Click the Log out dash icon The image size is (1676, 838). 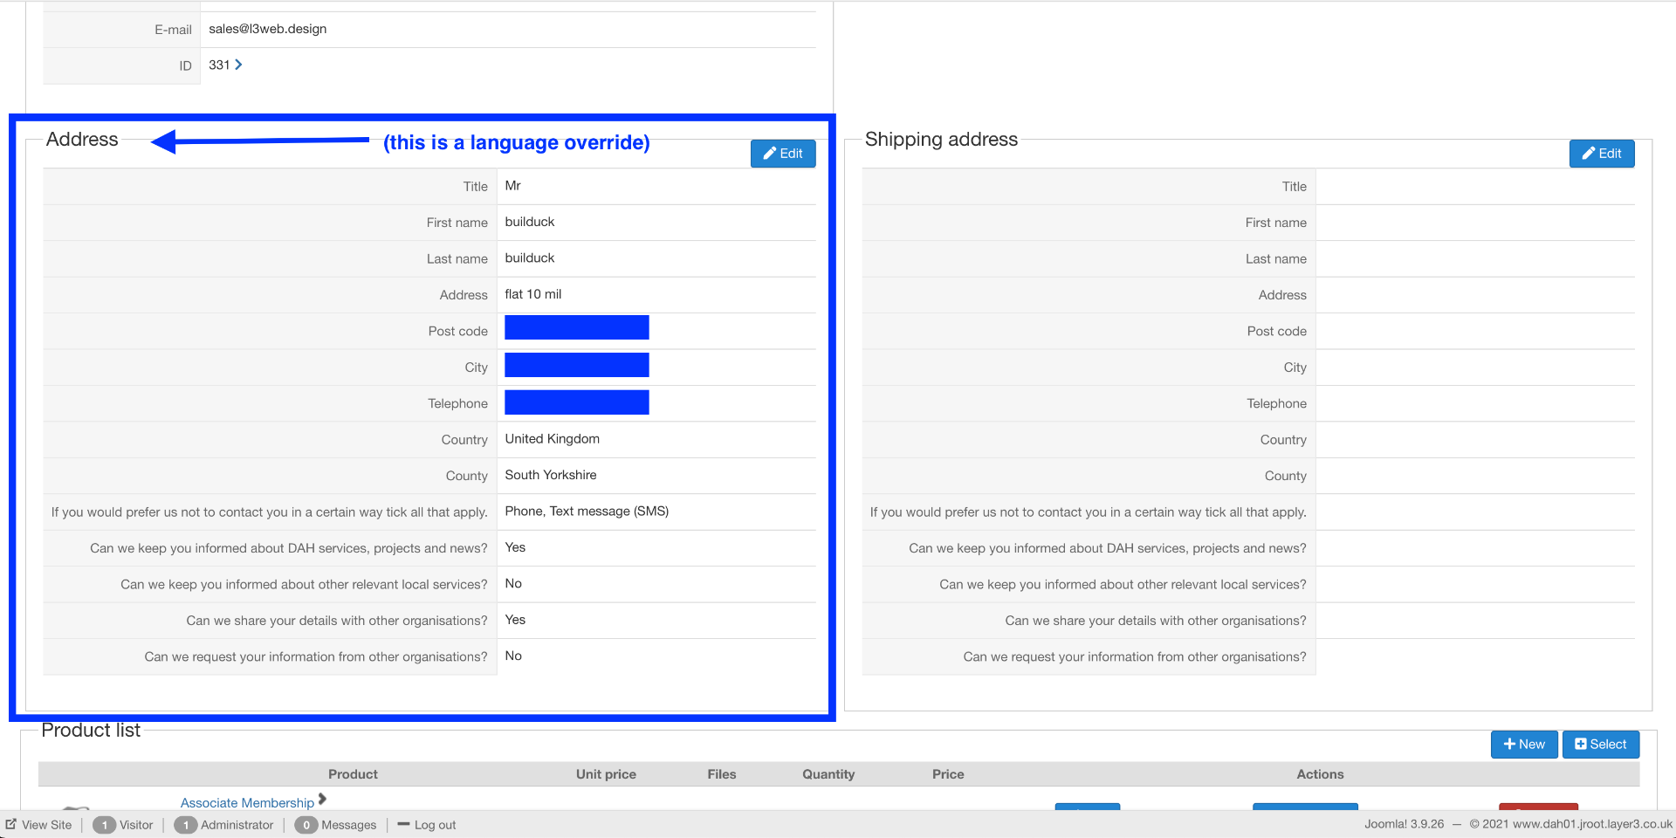coord(403,824)
